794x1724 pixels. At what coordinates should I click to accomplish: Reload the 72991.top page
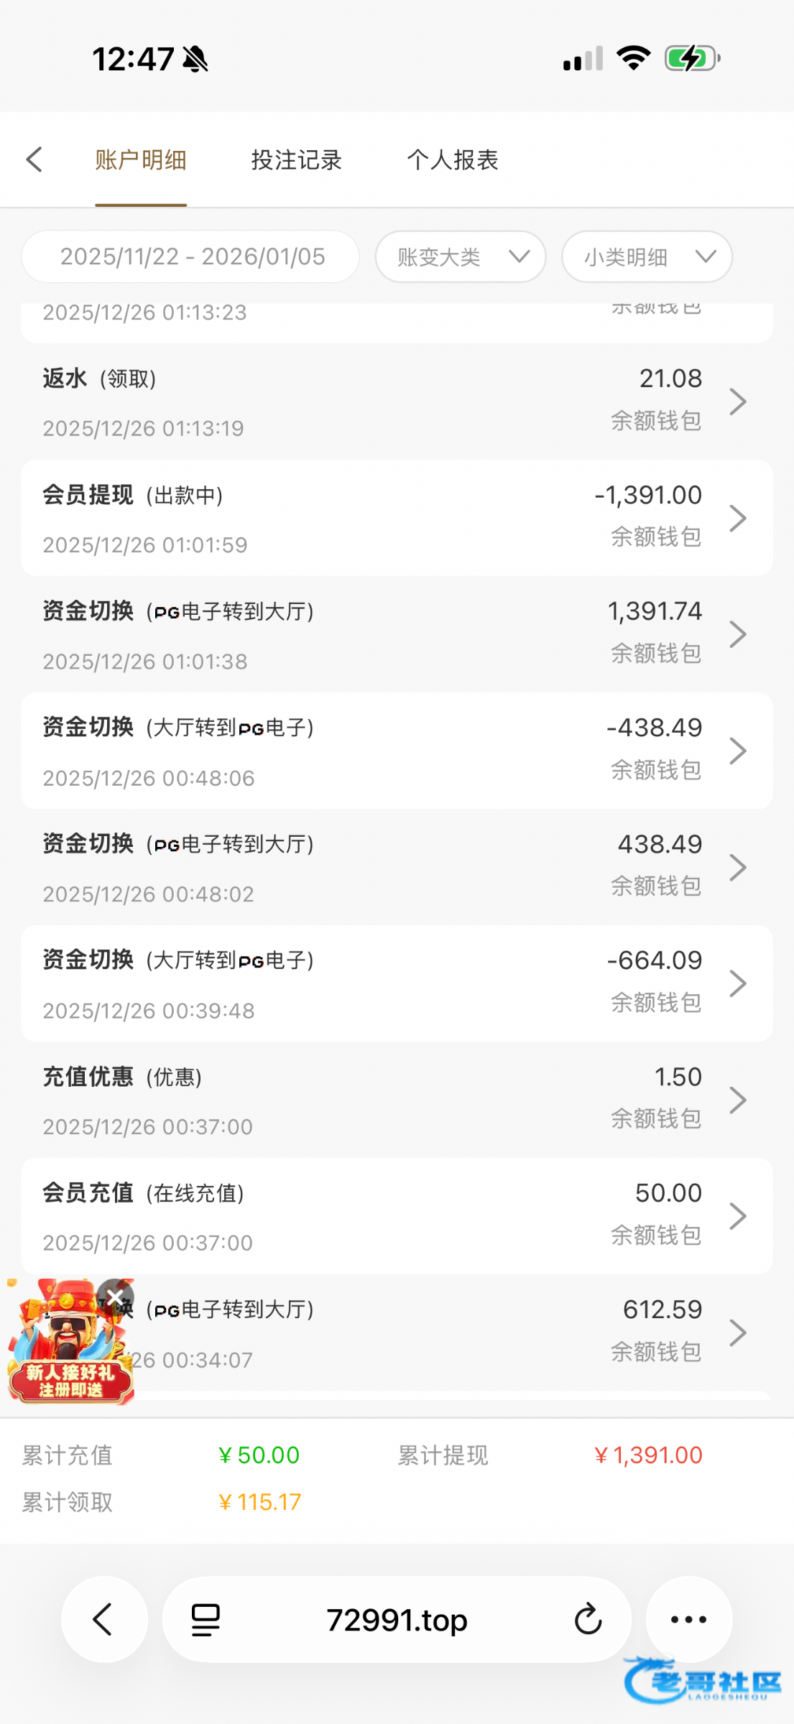point(588,1620)
